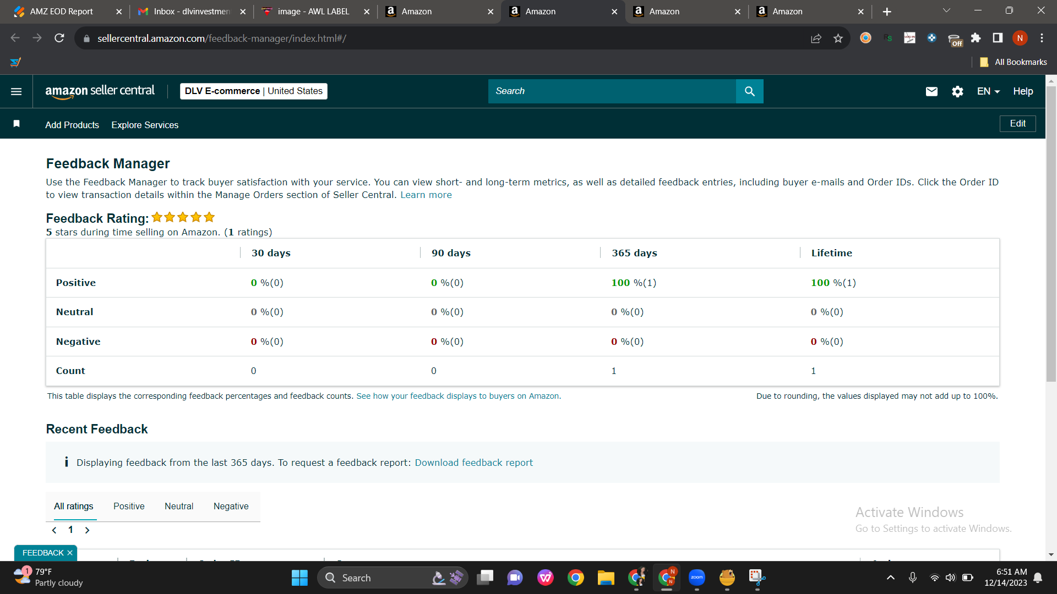Open the clock and date flyout

[x=1006, y=577]
